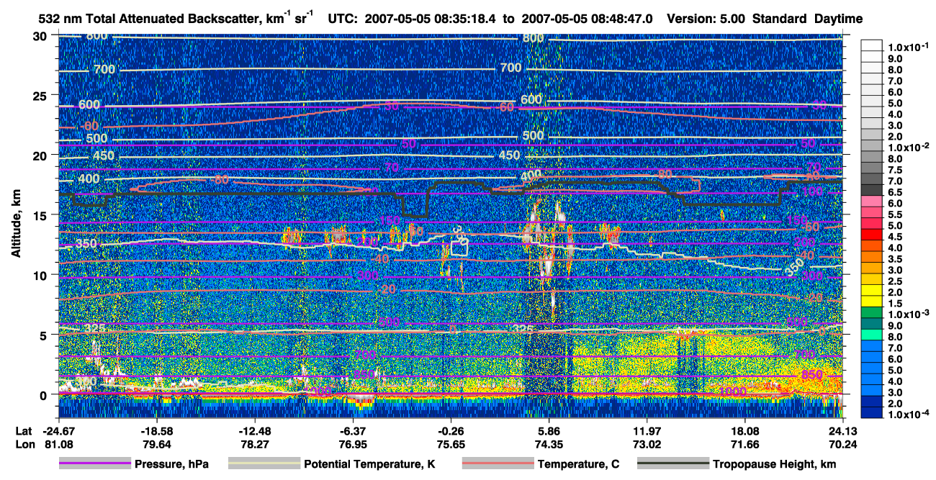The width and height of the screenshot is (936, 480).
Task: Click the 'Pressure, hPa' legend label
Action: click(171, 464)
